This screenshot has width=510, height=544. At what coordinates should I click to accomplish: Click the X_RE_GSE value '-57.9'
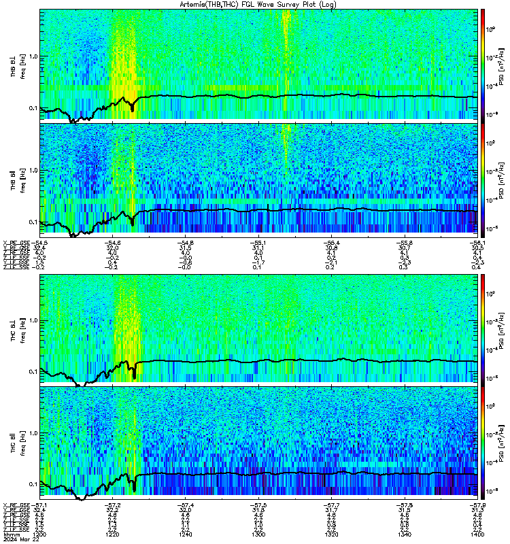477,505
